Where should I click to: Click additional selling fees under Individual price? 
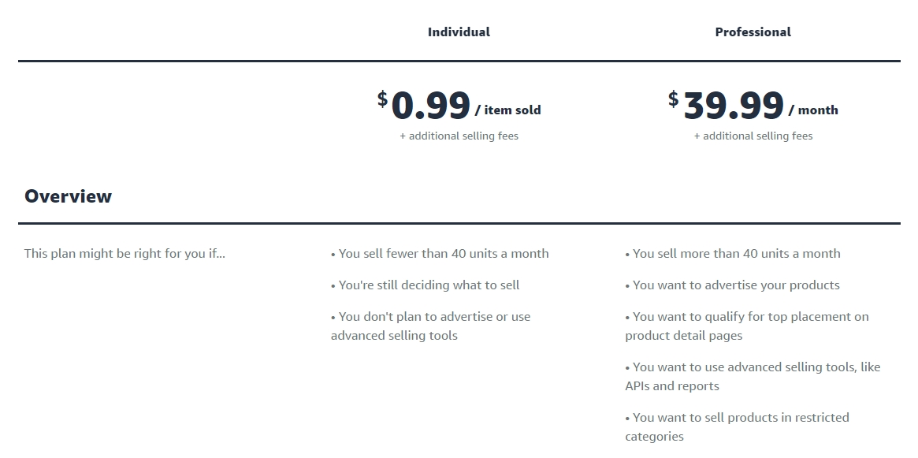459,136
